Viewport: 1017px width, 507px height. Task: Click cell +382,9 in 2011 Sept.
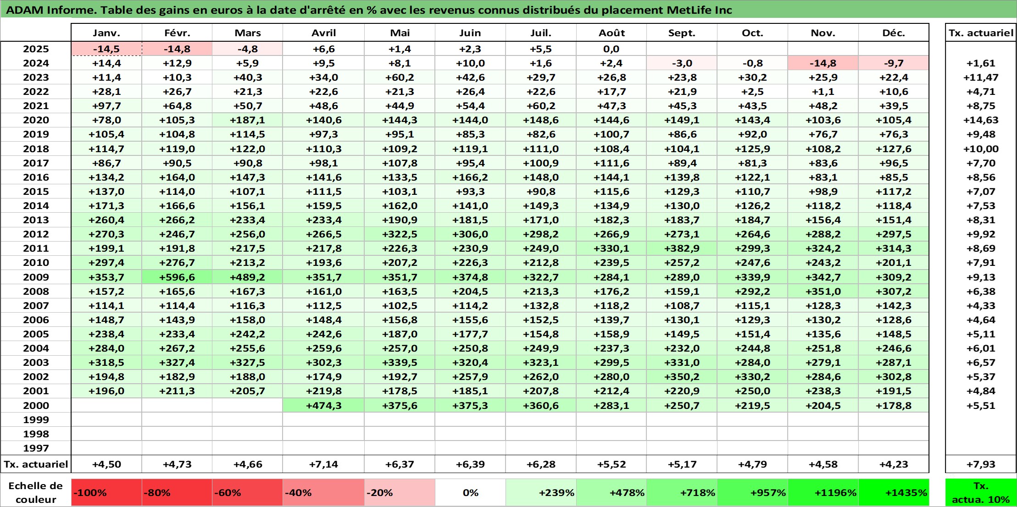pos(682,248)
